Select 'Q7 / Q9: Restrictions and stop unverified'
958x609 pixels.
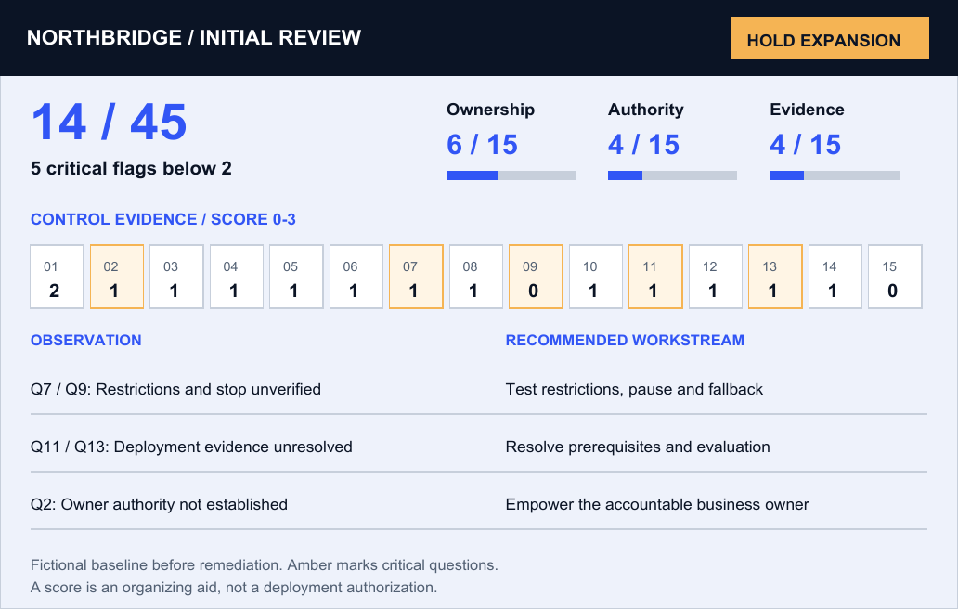[x=176, y=389]
